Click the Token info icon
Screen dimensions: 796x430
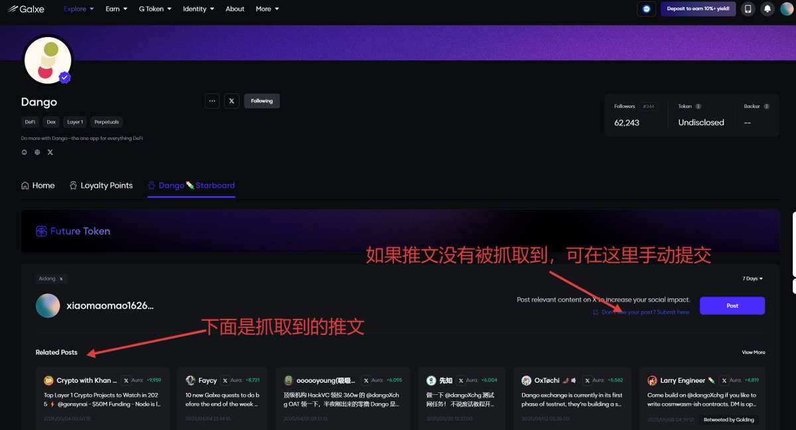(698, 106)
